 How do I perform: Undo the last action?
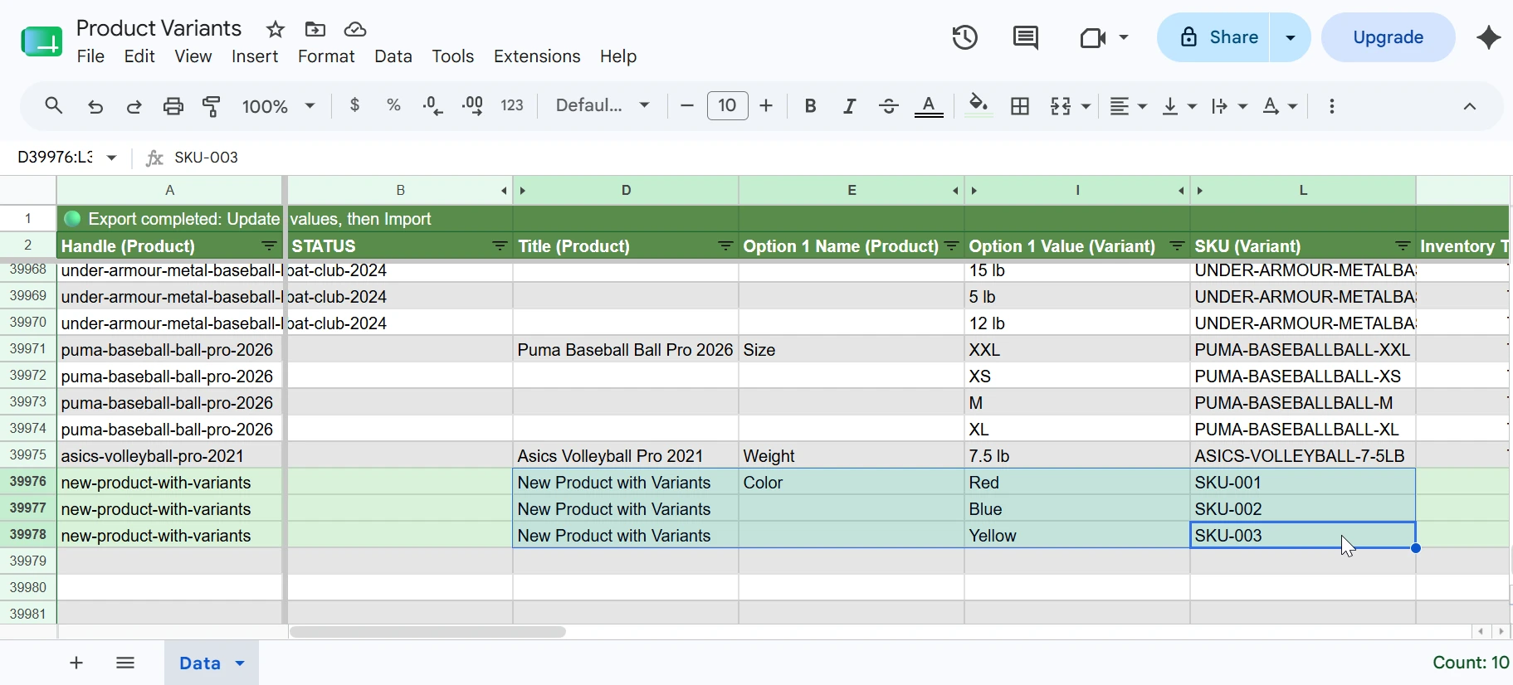tap(95, 106)
